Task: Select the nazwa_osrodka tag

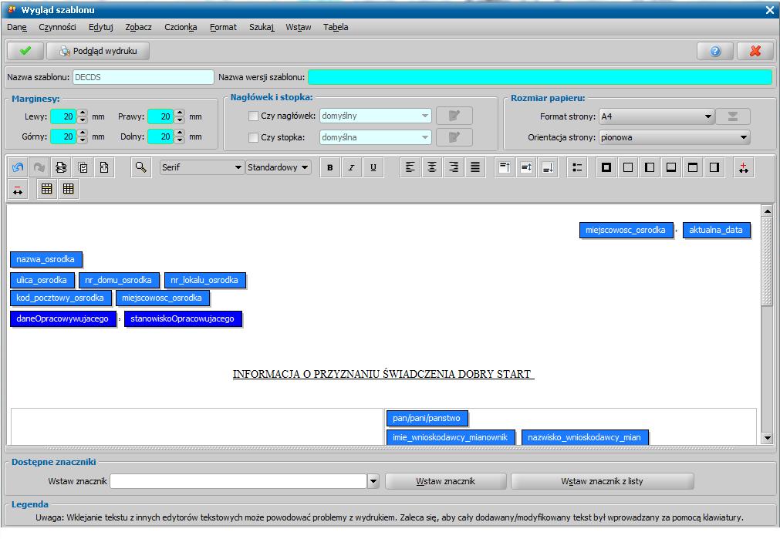Action: point(46,259)
